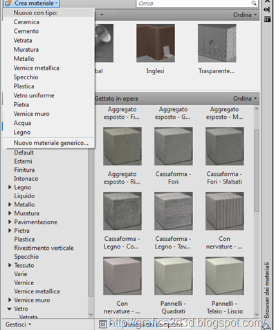Choose Pietra in the dropdown menu
Screen dimensions: 274x330
point(21,105)
